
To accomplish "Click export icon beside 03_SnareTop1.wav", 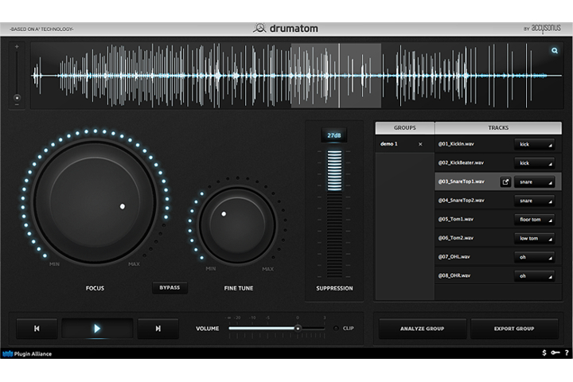I will coord(505,181).
